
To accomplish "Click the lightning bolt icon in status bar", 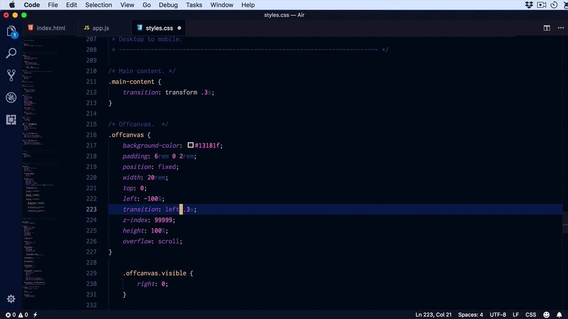I will click(x=35, y=315).
